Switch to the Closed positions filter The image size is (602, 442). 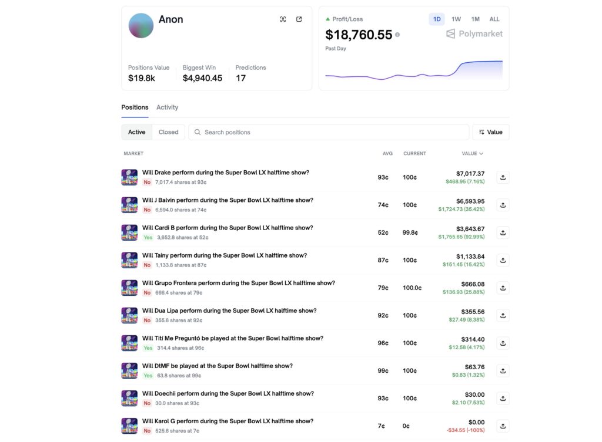(x=168, y=131)
